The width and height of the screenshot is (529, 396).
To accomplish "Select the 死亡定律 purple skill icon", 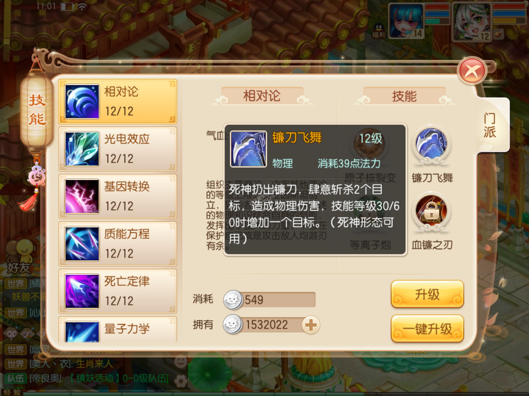I will point(82,291).
